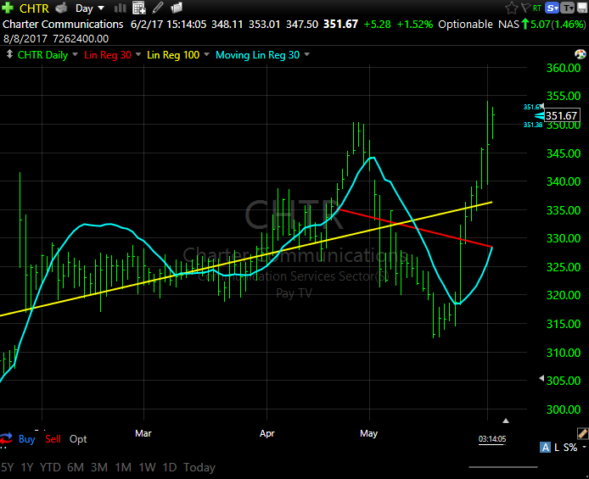Toggle the favorite star icon
Image resolution: width=589 pixels, height=479 pixels.
click(511, 8)
